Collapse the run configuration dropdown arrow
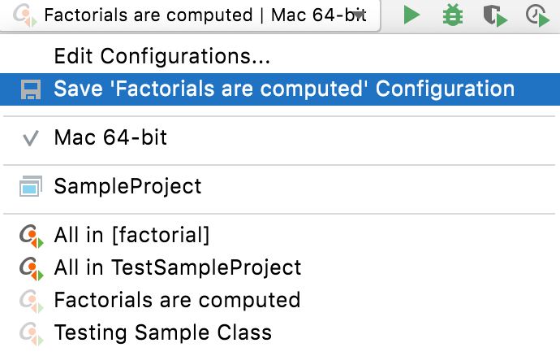 click(x=358, y=15)
